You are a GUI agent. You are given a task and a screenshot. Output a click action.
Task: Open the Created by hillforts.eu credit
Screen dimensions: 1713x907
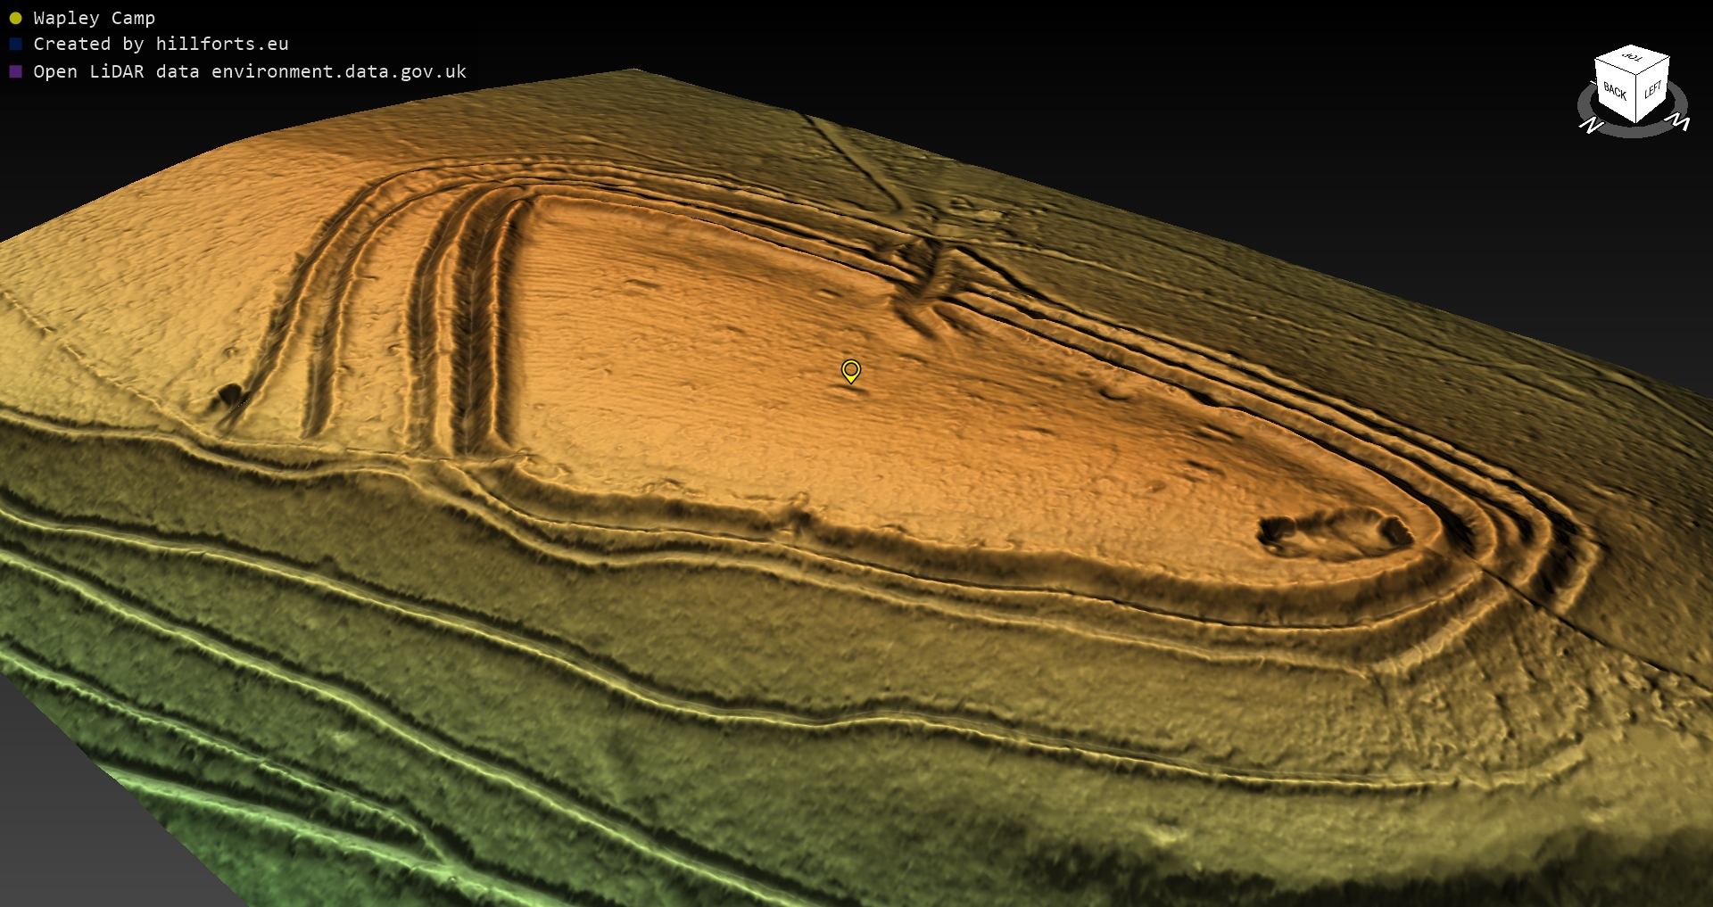[161, 44]
